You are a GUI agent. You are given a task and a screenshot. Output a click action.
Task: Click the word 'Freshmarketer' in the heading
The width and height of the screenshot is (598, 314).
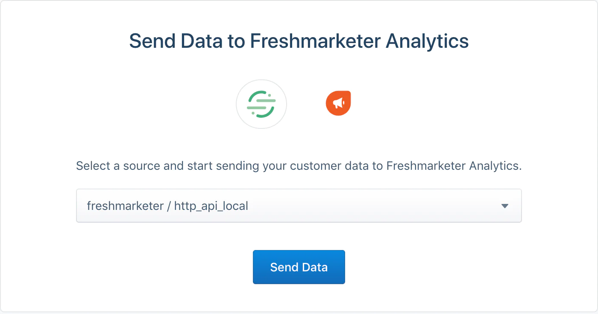tap(314, 41)
